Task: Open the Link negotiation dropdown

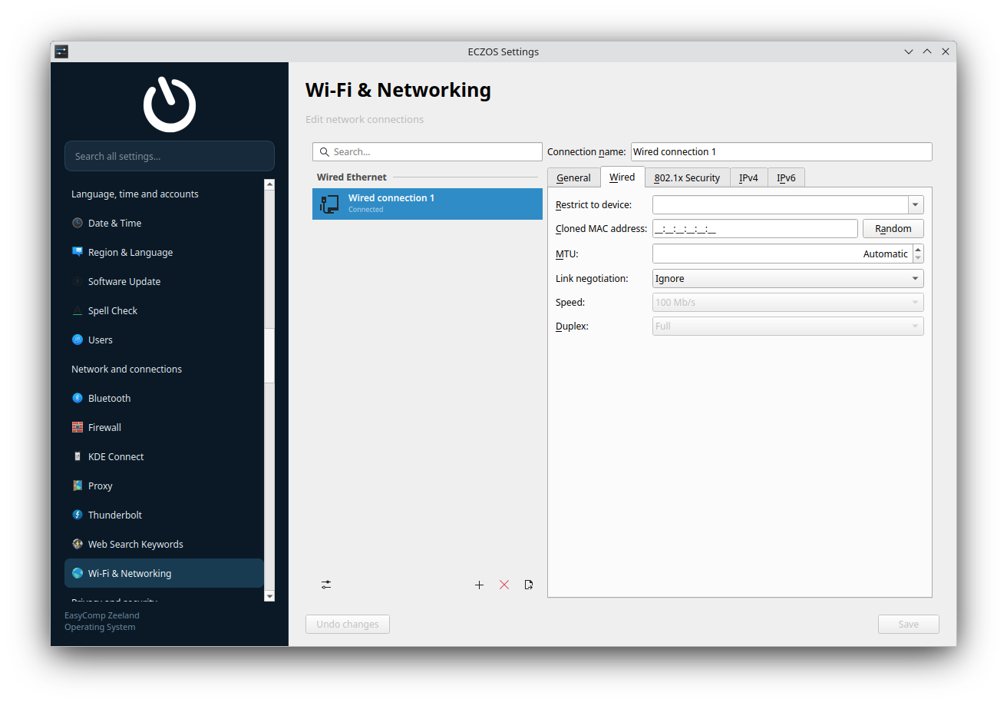Action: coord(788,278)
